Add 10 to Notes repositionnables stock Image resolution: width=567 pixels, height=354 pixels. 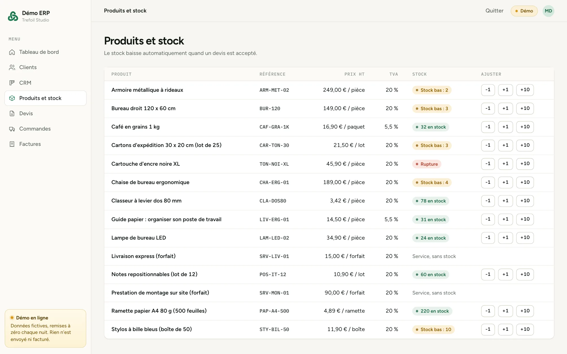pos(525,274)
